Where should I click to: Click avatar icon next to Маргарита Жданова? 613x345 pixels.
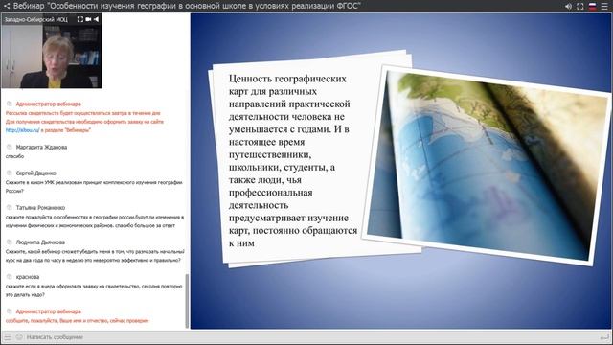[10, 147]
